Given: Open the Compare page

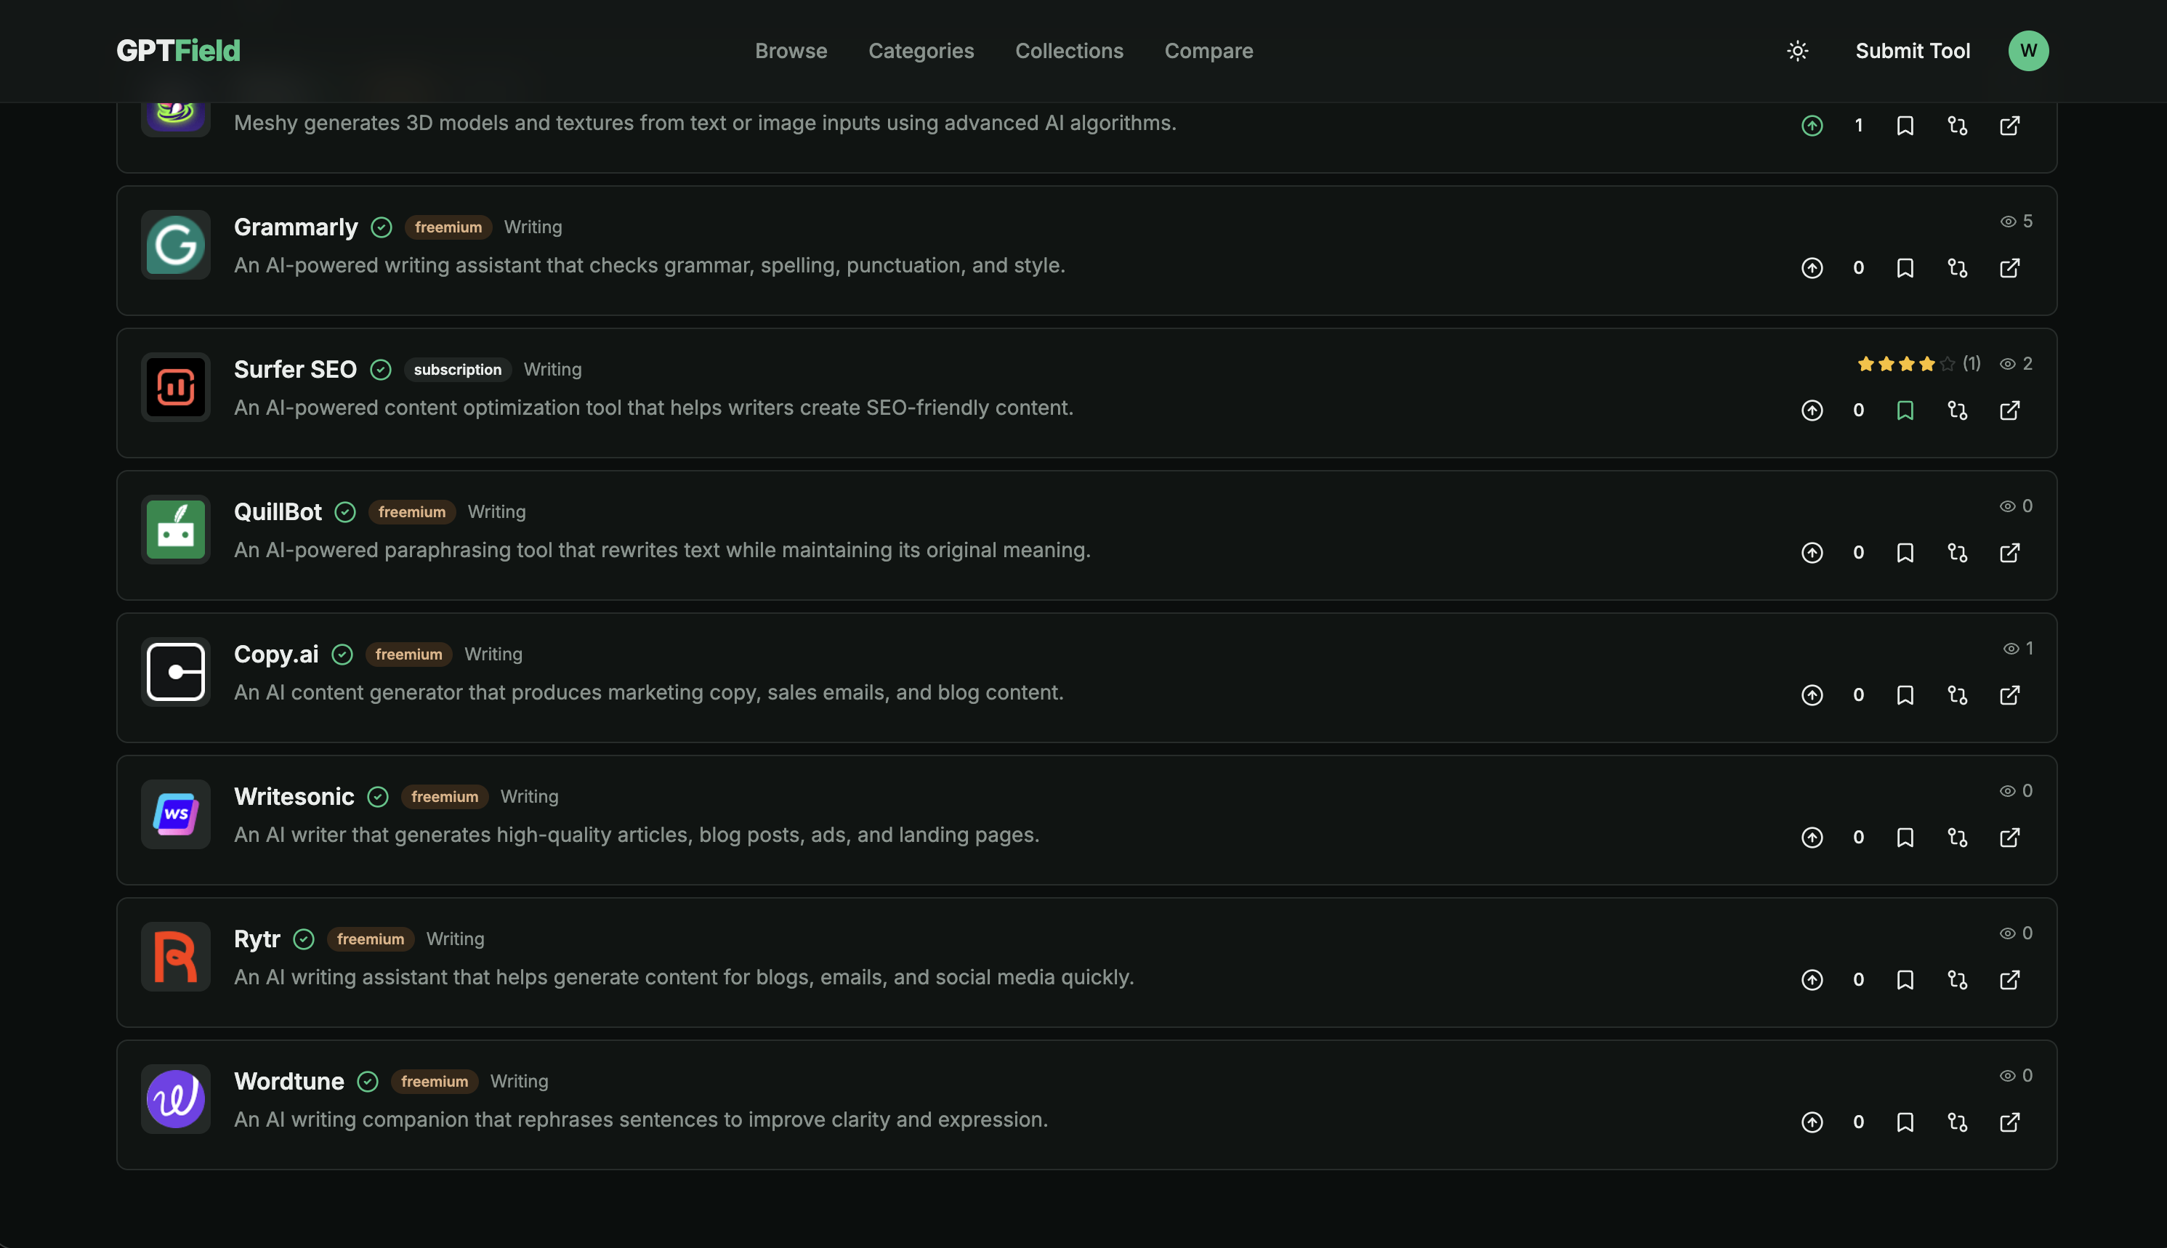Looking at the screenshot, I should click(1208, 52).
